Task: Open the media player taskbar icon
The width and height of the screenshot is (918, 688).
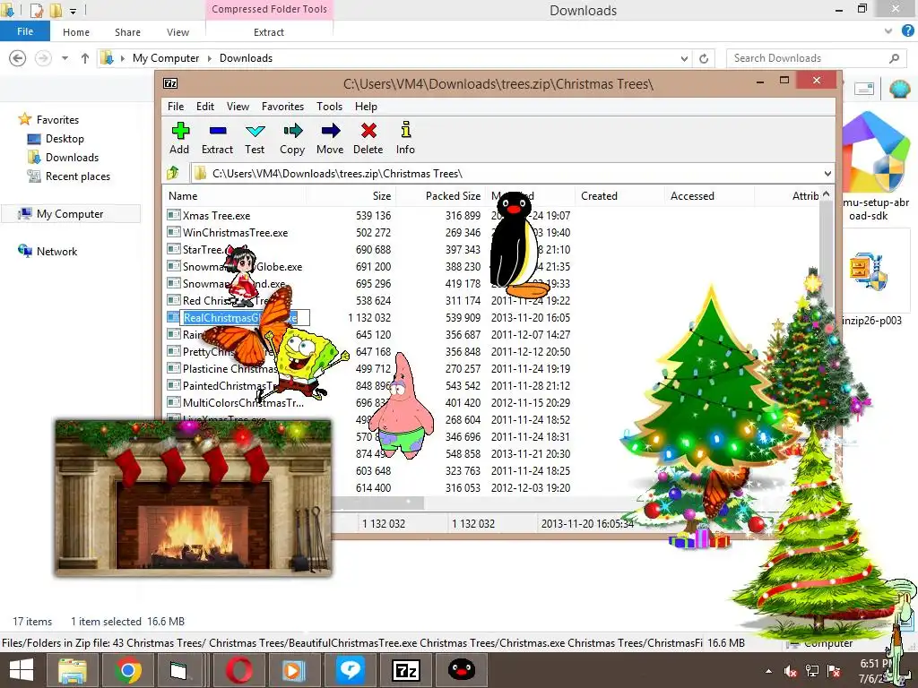Action: point(293,670)
